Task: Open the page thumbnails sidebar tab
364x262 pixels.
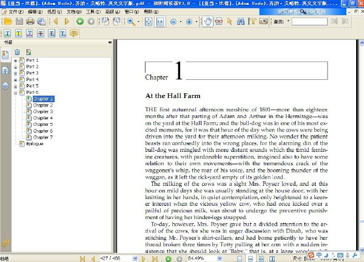Action: (5, 70)
